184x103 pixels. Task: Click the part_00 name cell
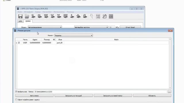tap(60, 43)
